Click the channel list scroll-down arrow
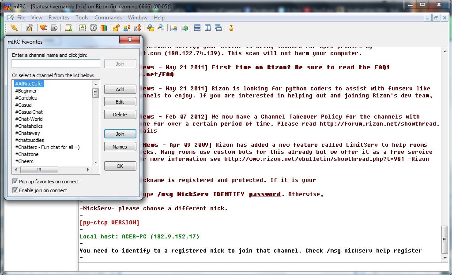Viewport: 452px width, 275px height. coord(96,162)
